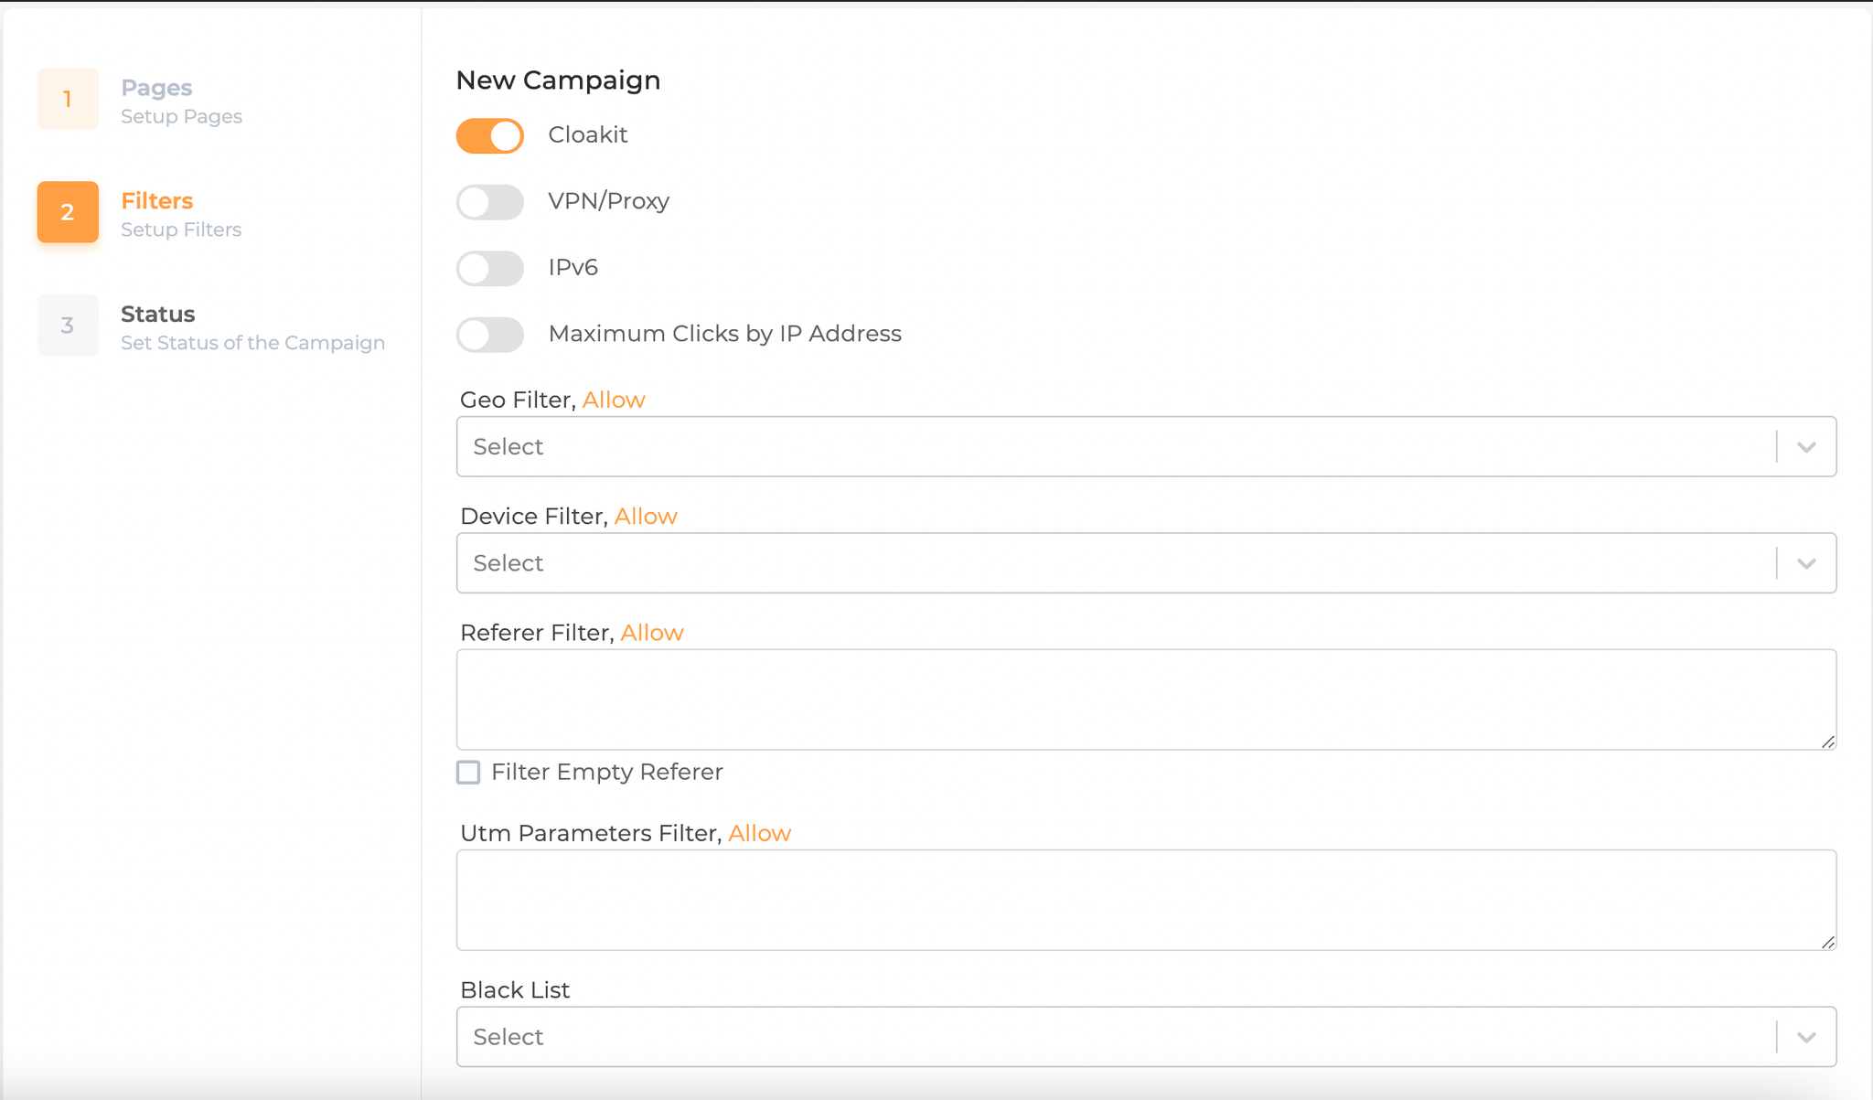Click inside Utm Parameters Filter textarea

(1145, 900)
